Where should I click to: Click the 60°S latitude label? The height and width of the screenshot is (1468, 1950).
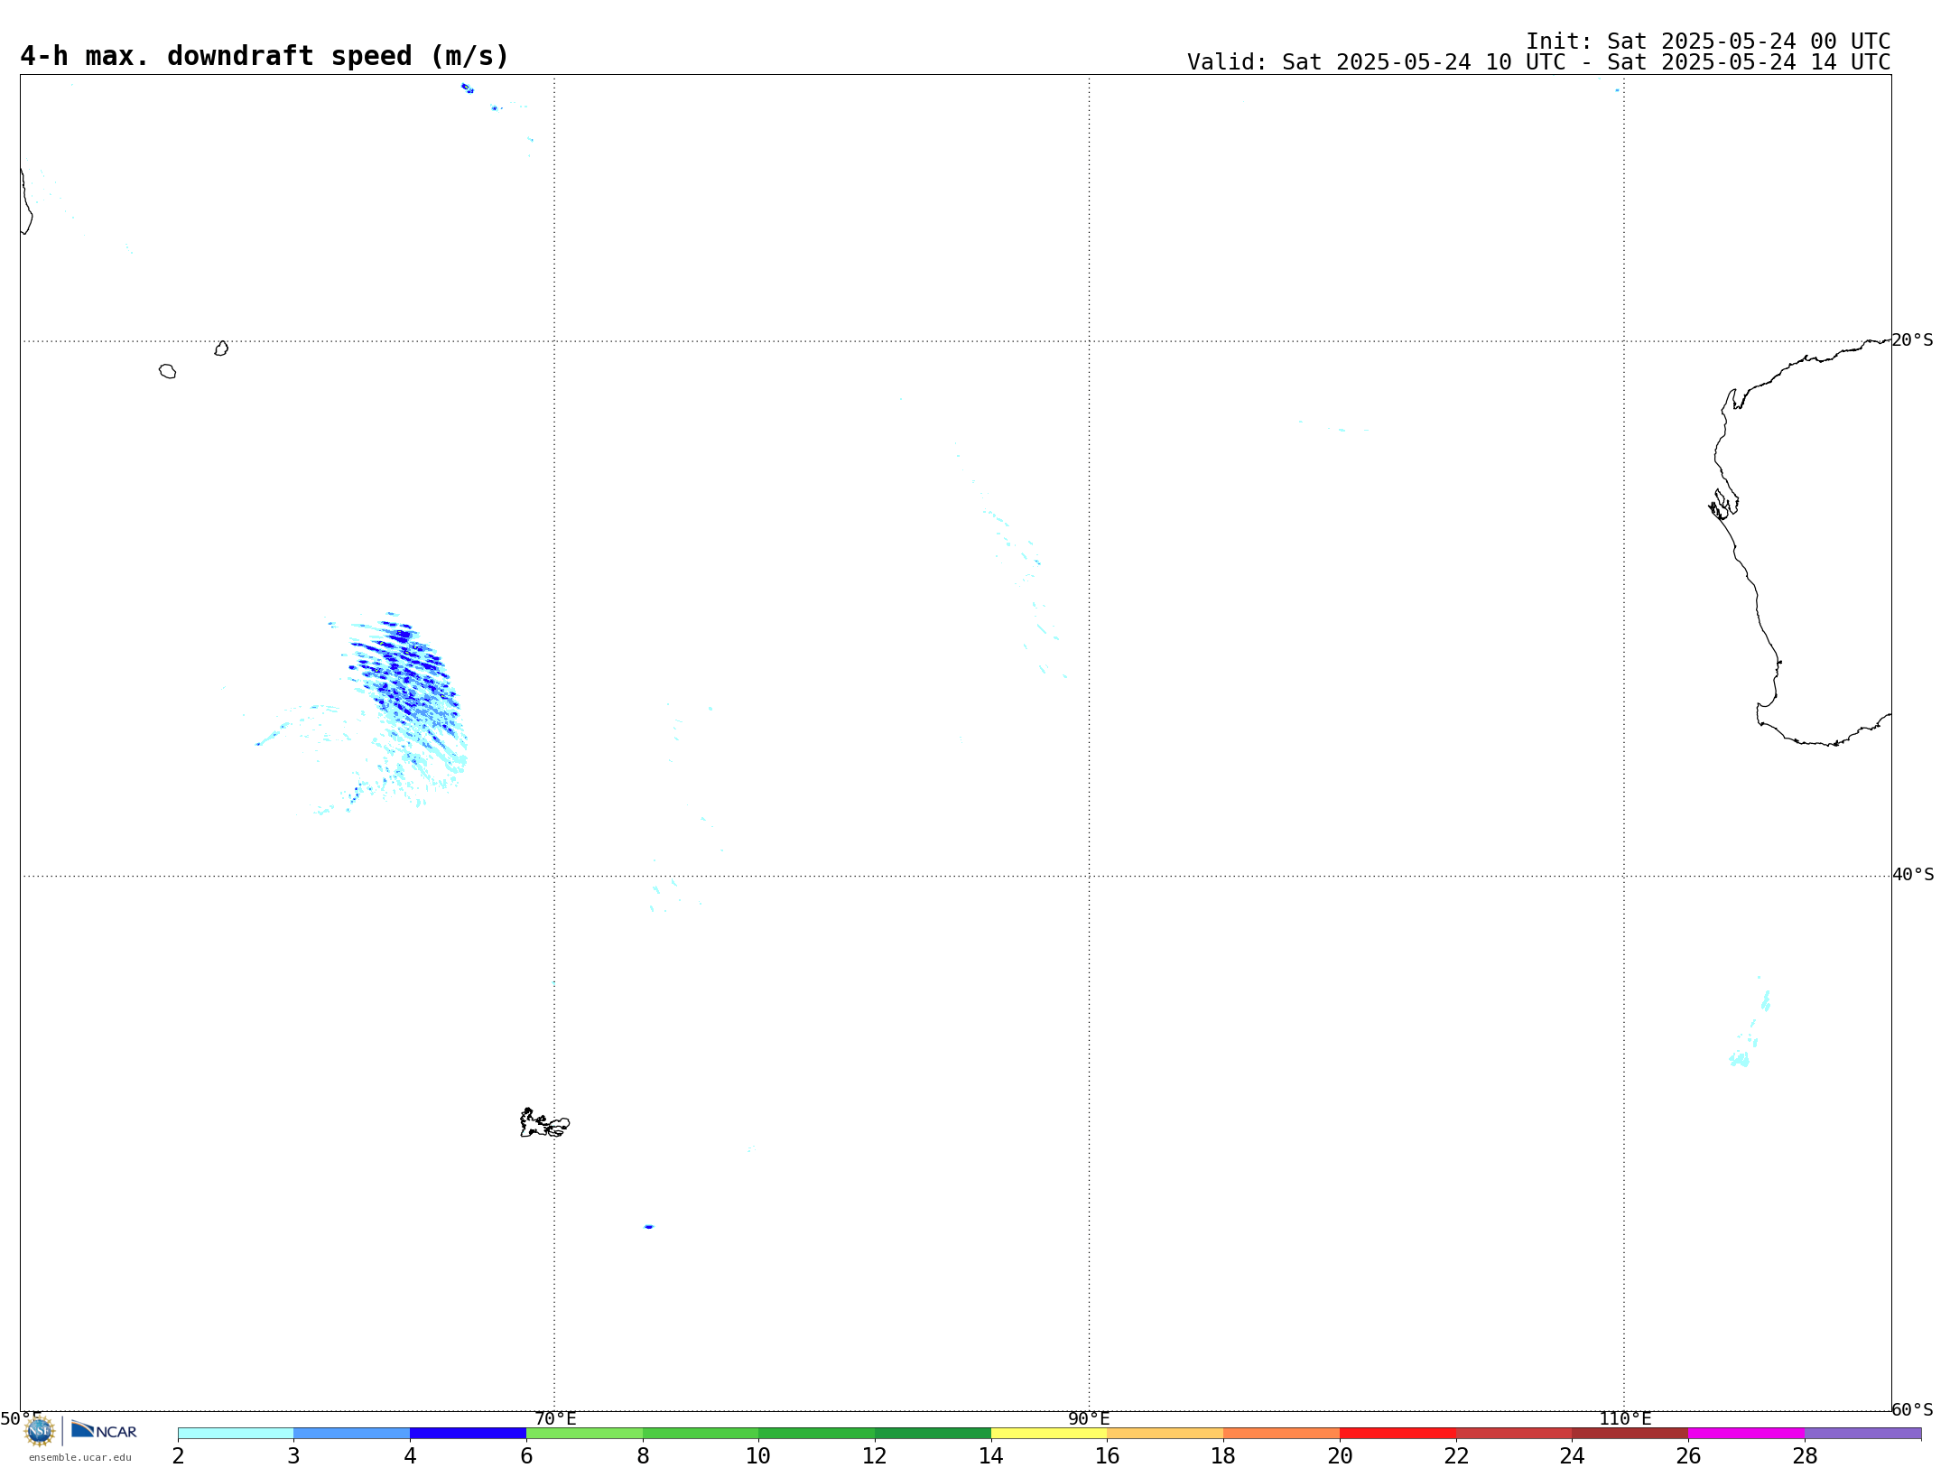[x=1913, y=1409]
